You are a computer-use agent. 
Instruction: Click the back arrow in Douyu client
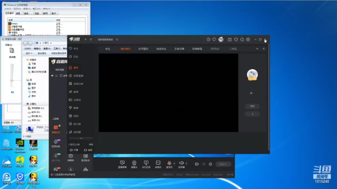click(x=86, y=39)
